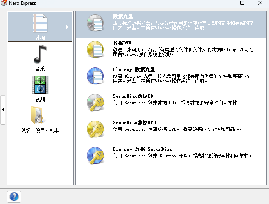Open the 视频 film strip category
The width and height of the screenshot is (269, 204).
click(x=40, y=85)
